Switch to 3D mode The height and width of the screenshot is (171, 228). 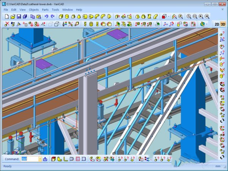[223, 24]
